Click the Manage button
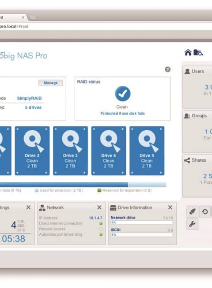Viewport: 212px width, 288px height. pyautogui.click(x=51, y=83)
